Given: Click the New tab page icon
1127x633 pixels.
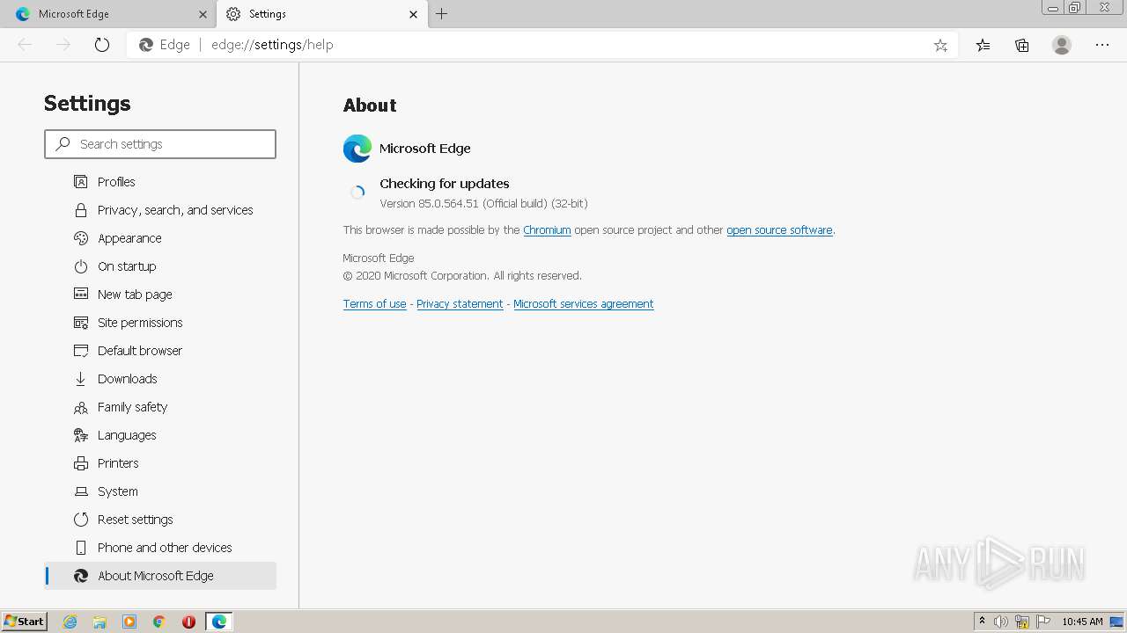Looking at the screenshot, I should tap(81, 295).
